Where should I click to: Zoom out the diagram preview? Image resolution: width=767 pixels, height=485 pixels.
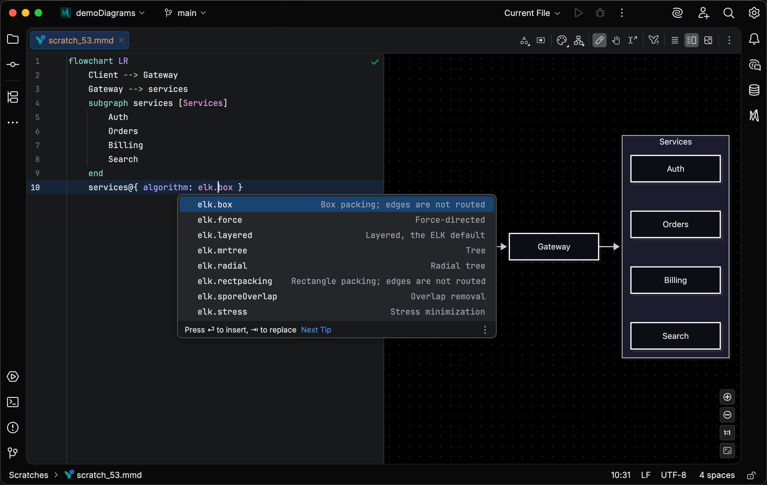(727, 415)
